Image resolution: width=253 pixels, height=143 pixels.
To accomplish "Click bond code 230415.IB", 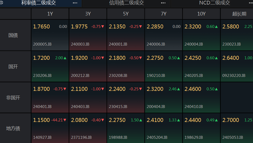I will click(x=118, y=106).
